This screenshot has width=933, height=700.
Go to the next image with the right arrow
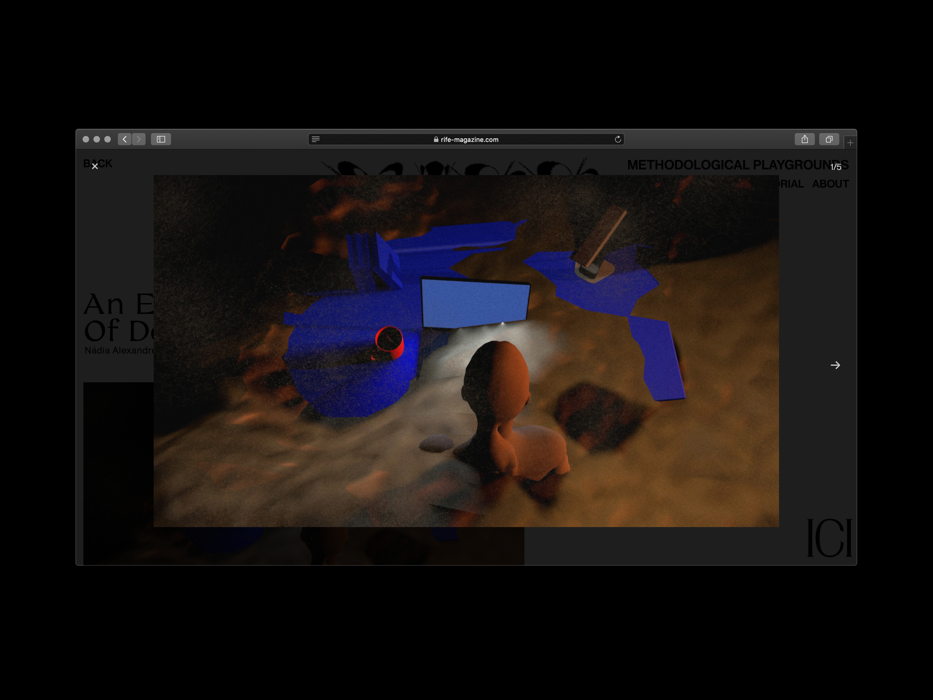tap(835, 365)
